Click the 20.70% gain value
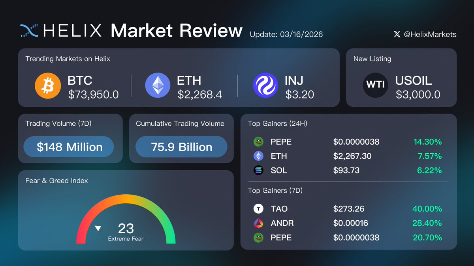 pos(427,238)
